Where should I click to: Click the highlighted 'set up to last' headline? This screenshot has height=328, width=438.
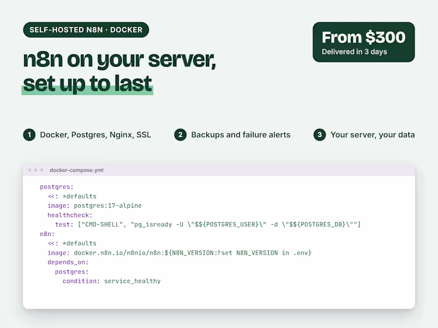(88, 84)
